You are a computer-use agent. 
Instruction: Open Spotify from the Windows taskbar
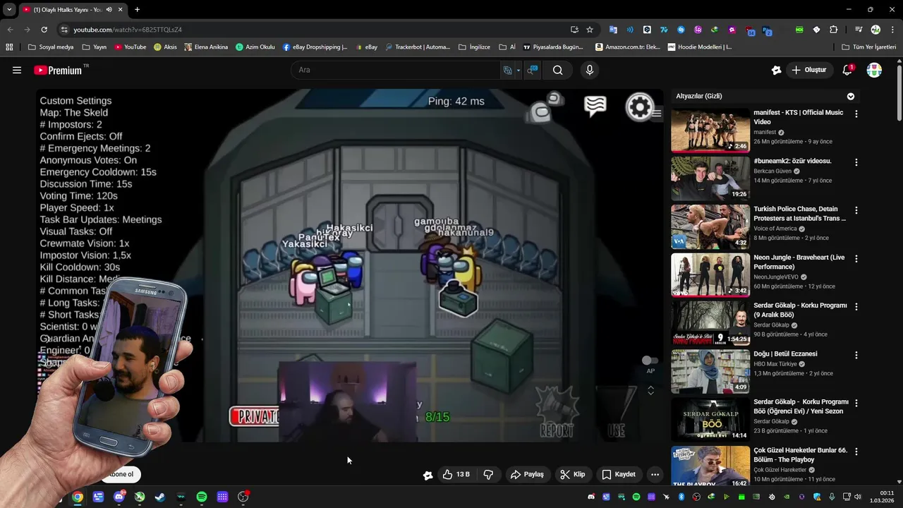click(x=202, y=497)
